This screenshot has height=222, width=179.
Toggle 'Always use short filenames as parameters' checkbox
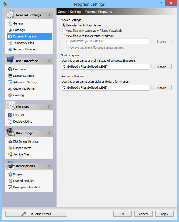pyautogui.click(x=67, y=48)
